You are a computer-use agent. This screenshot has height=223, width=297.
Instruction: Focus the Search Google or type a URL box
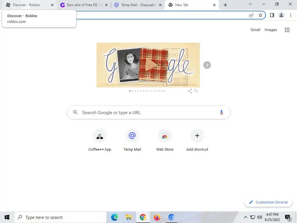[149, 112]
